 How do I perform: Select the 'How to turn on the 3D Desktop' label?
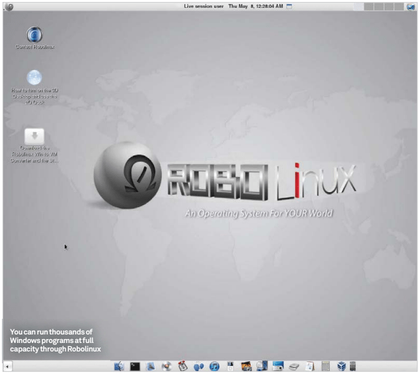pos(35,96)
